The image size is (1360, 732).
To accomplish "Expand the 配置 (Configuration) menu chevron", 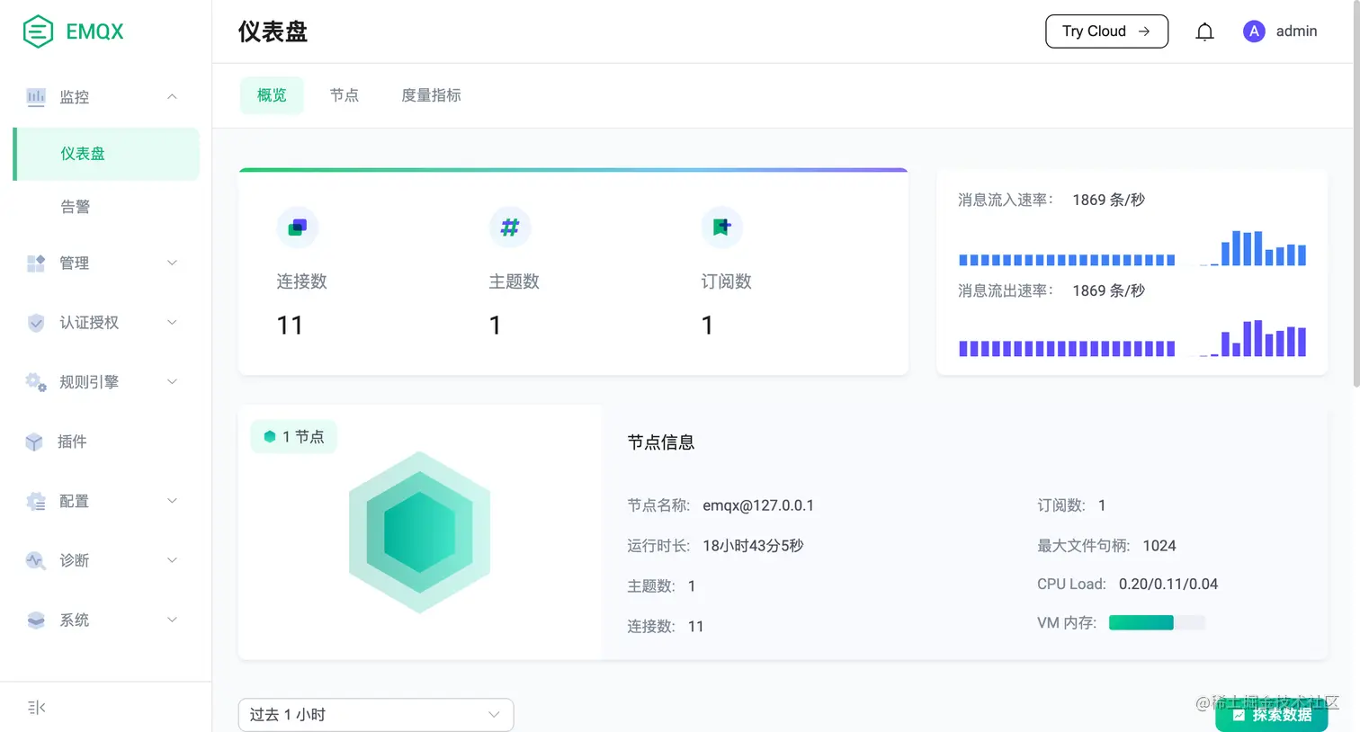I will 172,501.
